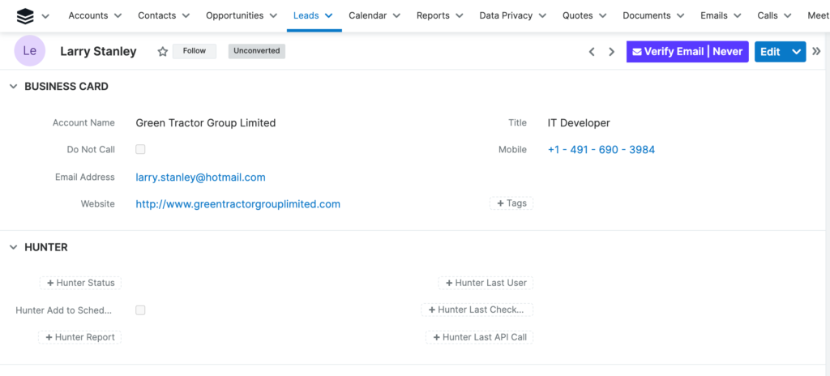Click the stacked-layers app logo icon

point(25,15)
